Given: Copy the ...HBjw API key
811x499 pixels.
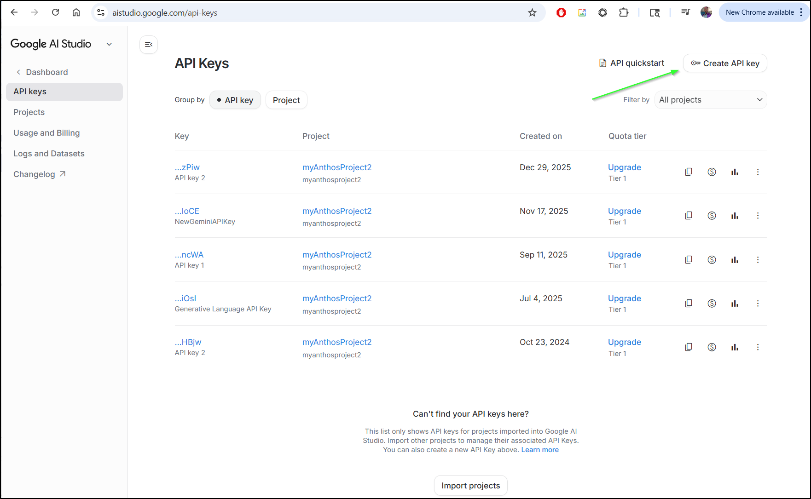Looking at the screenshot, I should 689,347.
